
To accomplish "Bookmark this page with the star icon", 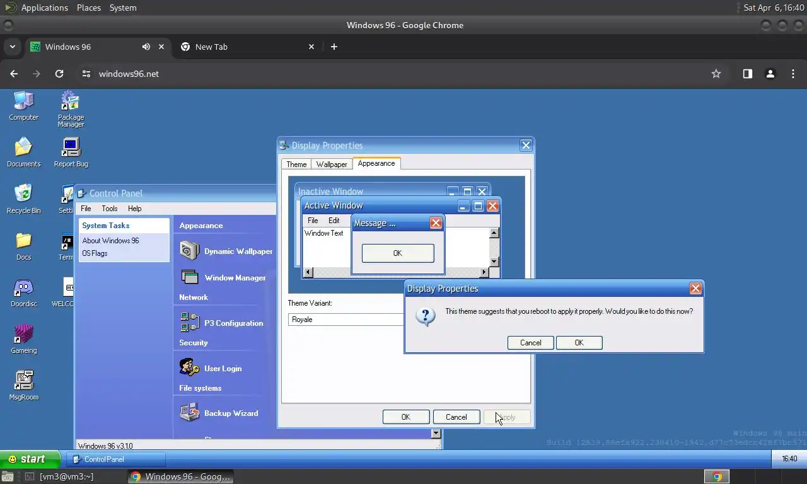I will coord(716,74).
